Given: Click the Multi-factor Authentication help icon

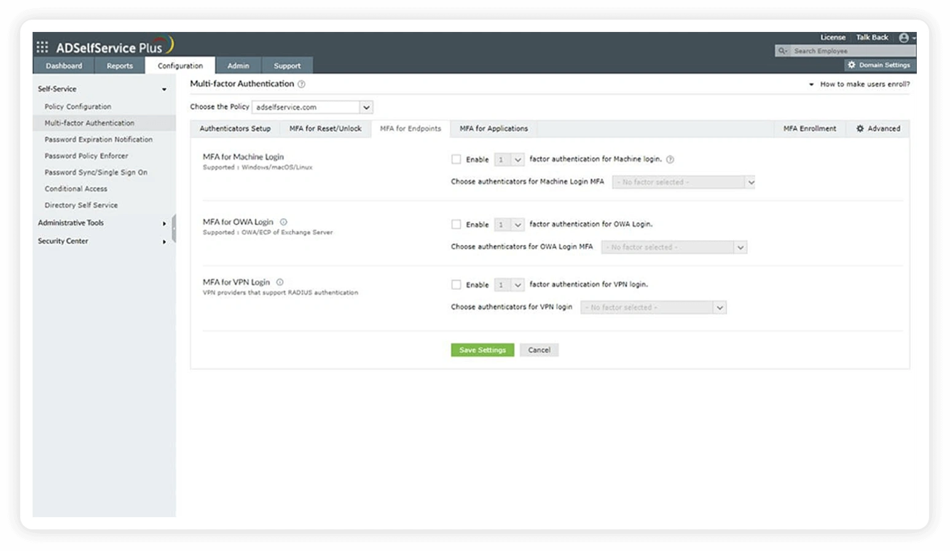Looking at the screenshot, I should (302, 84).
